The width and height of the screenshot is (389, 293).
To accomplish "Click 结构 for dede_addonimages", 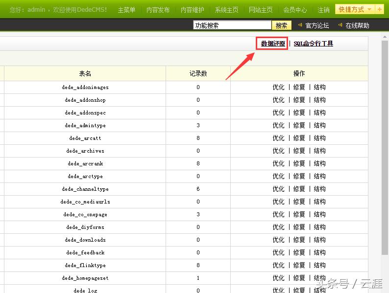I will 319,87.
